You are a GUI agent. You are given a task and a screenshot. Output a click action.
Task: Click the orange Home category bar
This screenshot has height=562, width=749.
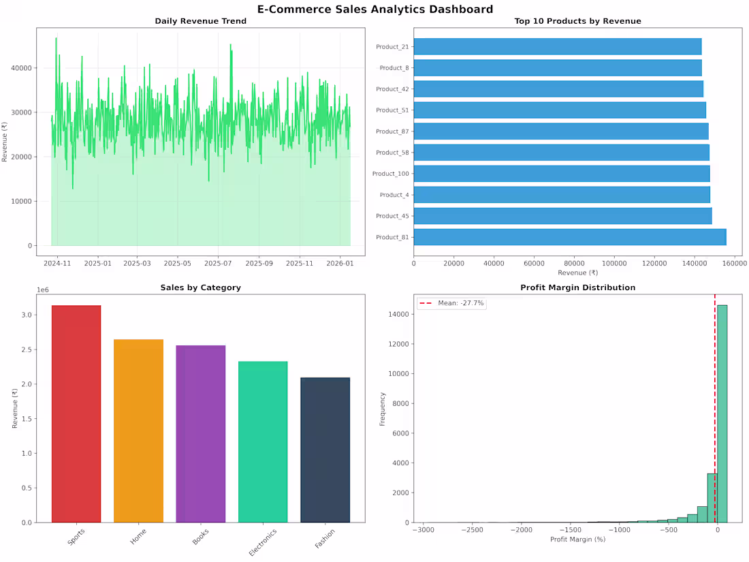click(x=139, y=429)
